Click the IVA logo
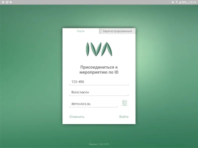 click(x=99, y=49)
